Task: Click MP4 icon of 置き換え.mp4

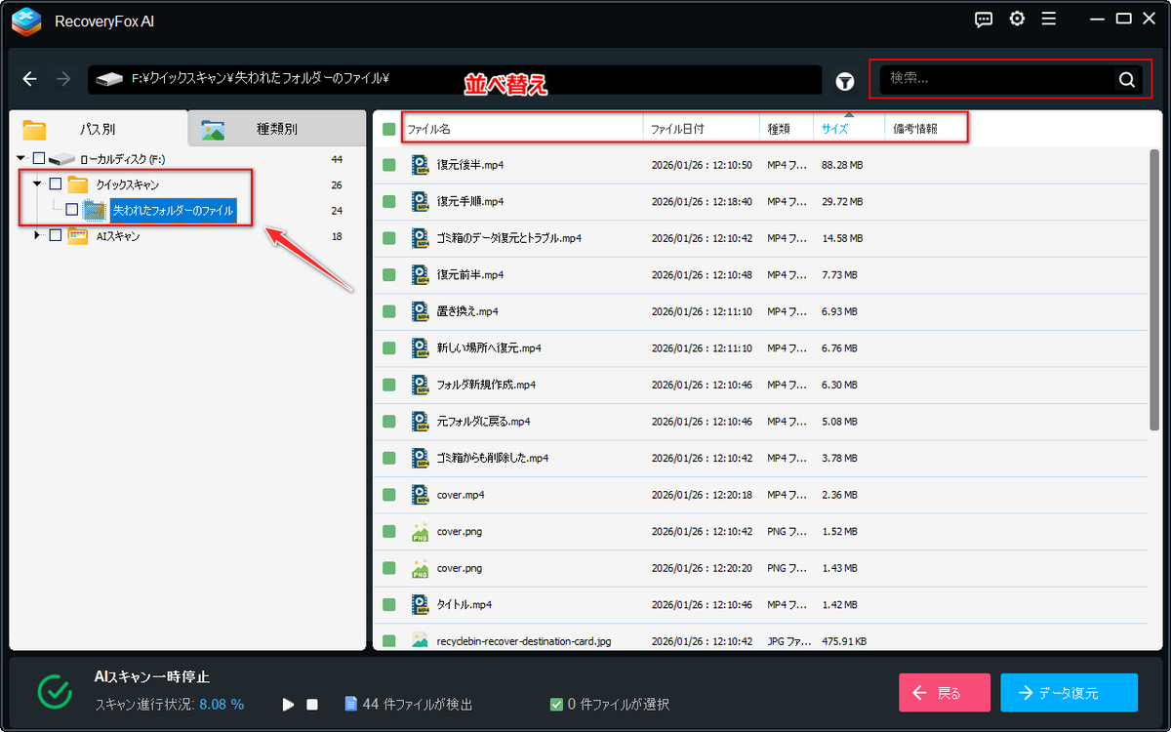Action: tap(420, 311)
